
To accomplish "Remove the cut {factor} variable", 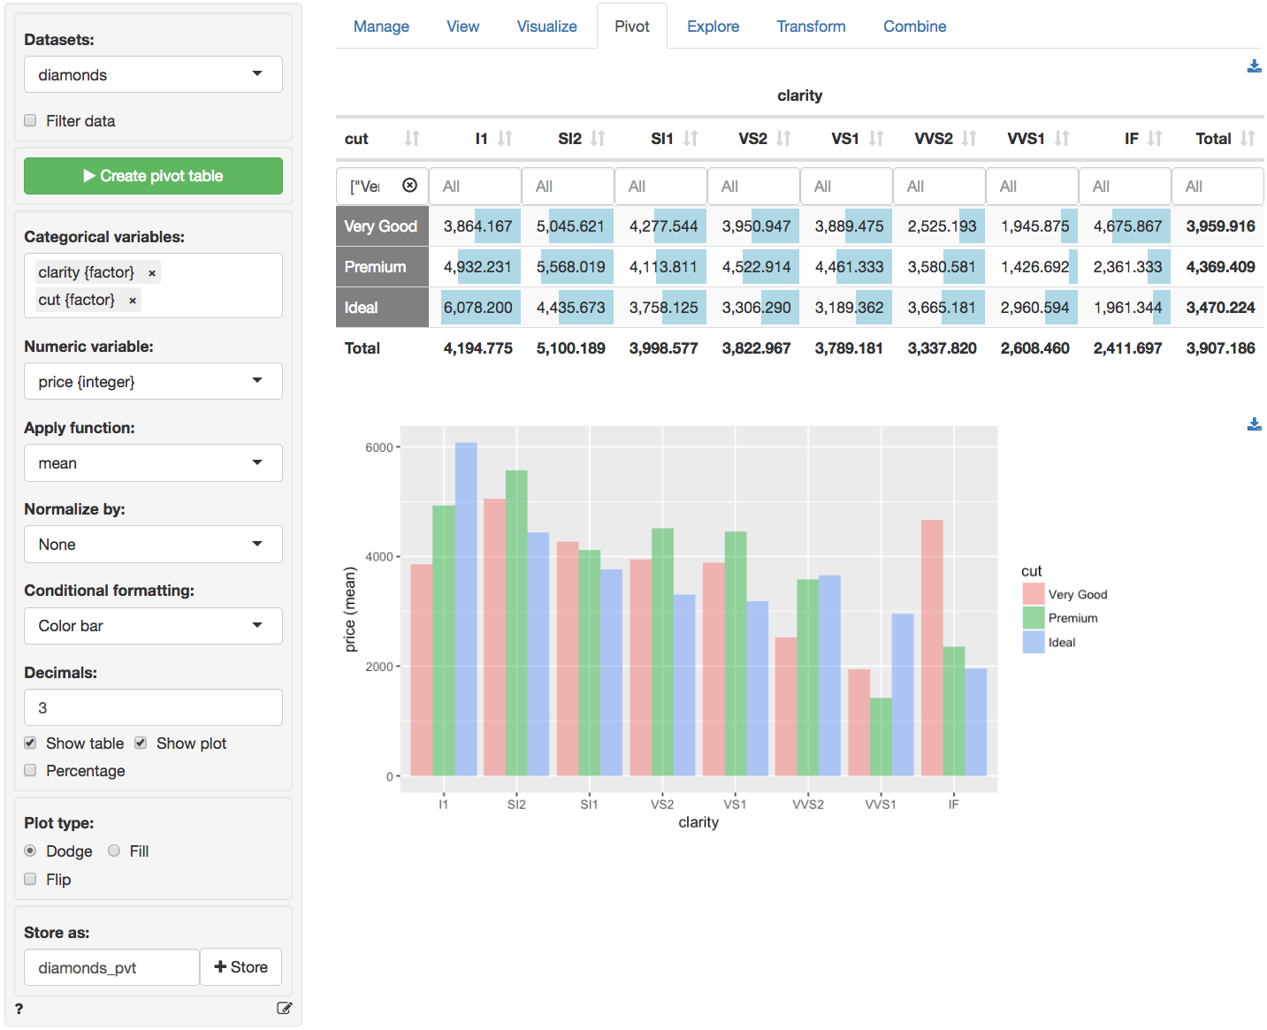I will click(131, 300).
